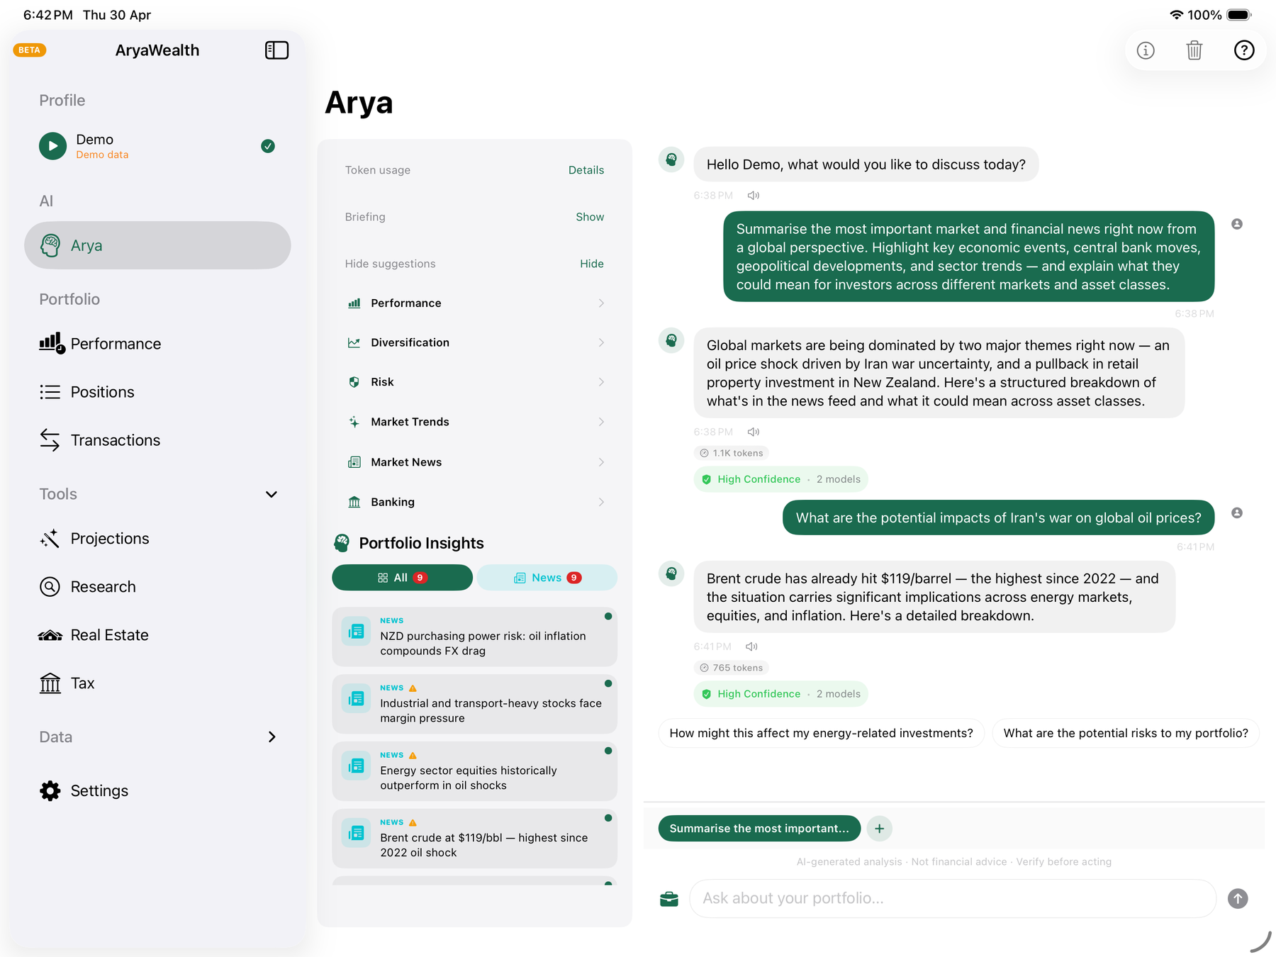Expand Diversification suggestion row
This screenshot has height=957, width=1276.
pyautogui.click(x=474, y=342)
